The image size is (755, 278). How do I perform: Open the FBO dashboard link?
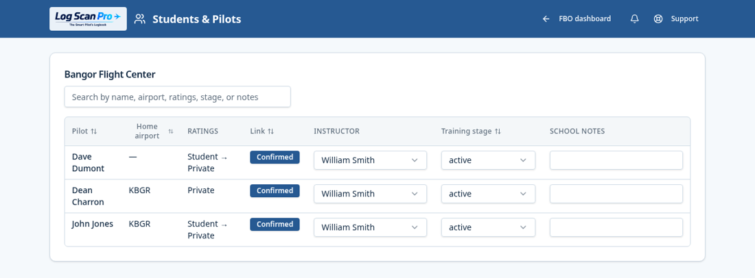pyautogui.click(x=585, y=18)
